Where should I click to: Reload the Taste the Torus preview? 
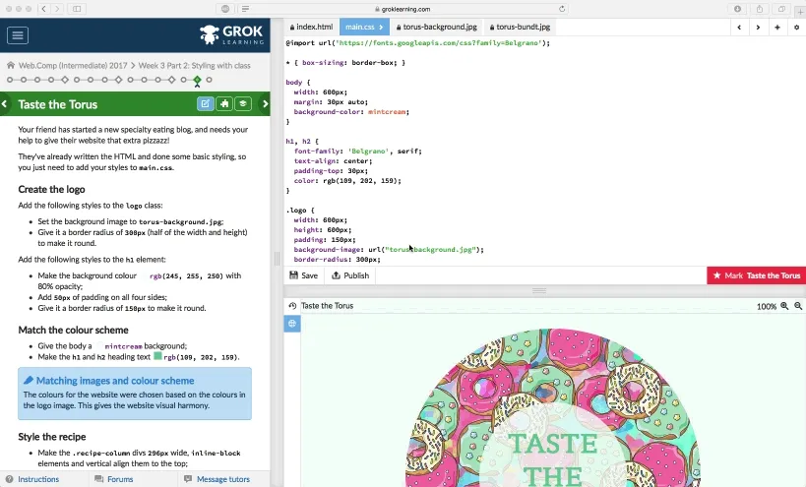point(292,306)
